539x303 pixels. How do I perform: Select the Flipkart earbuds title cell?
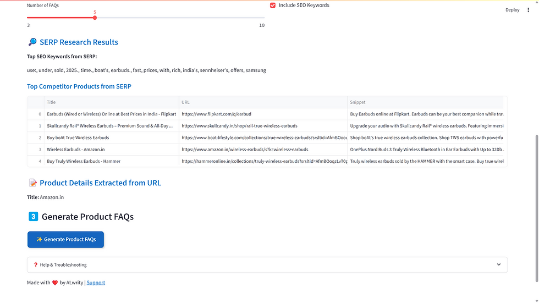(x=111, y=114)
